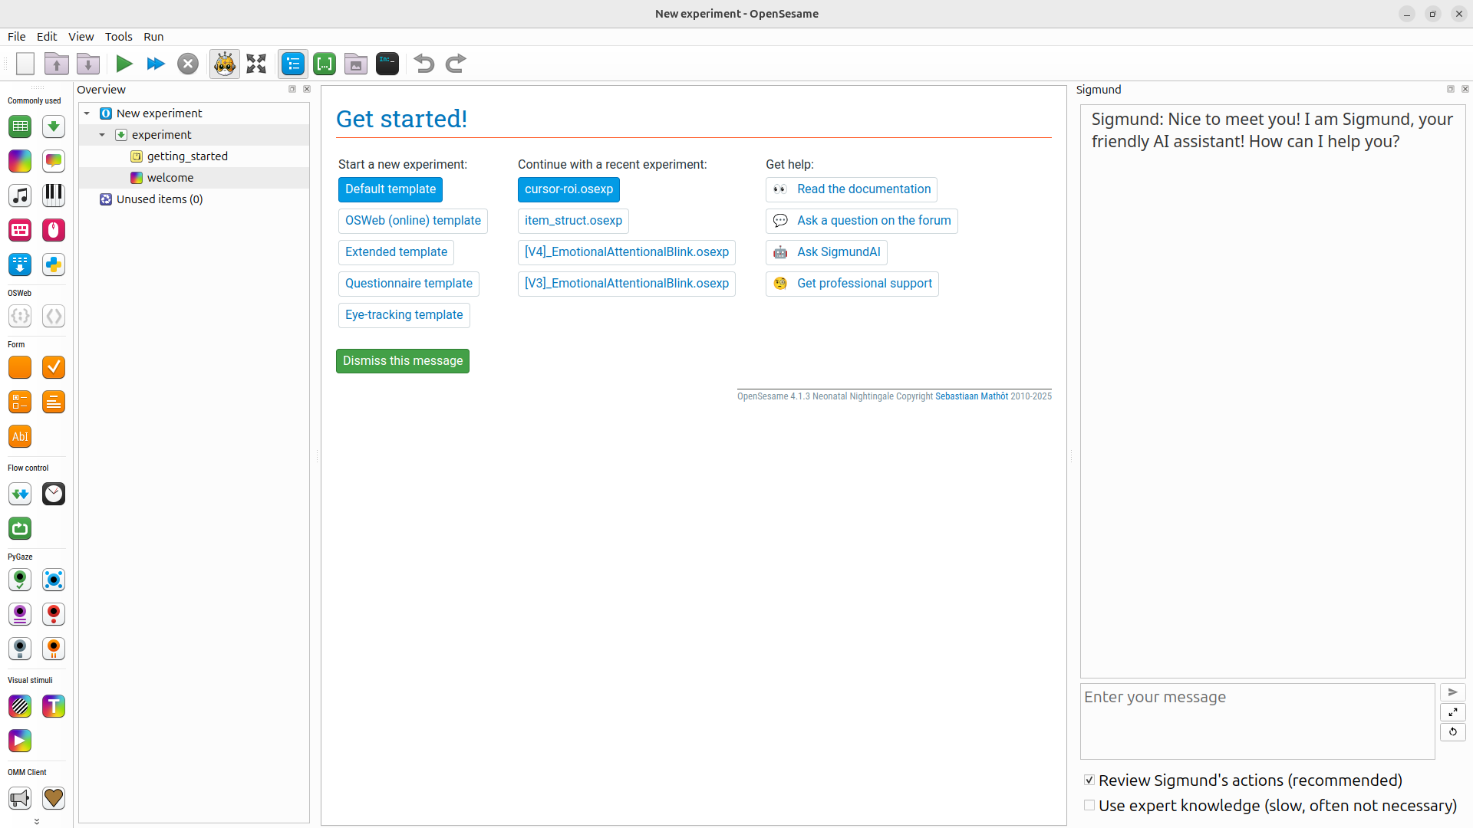Uncheck Review Sigmund's actions
1473x828 pixels.
1089,779
